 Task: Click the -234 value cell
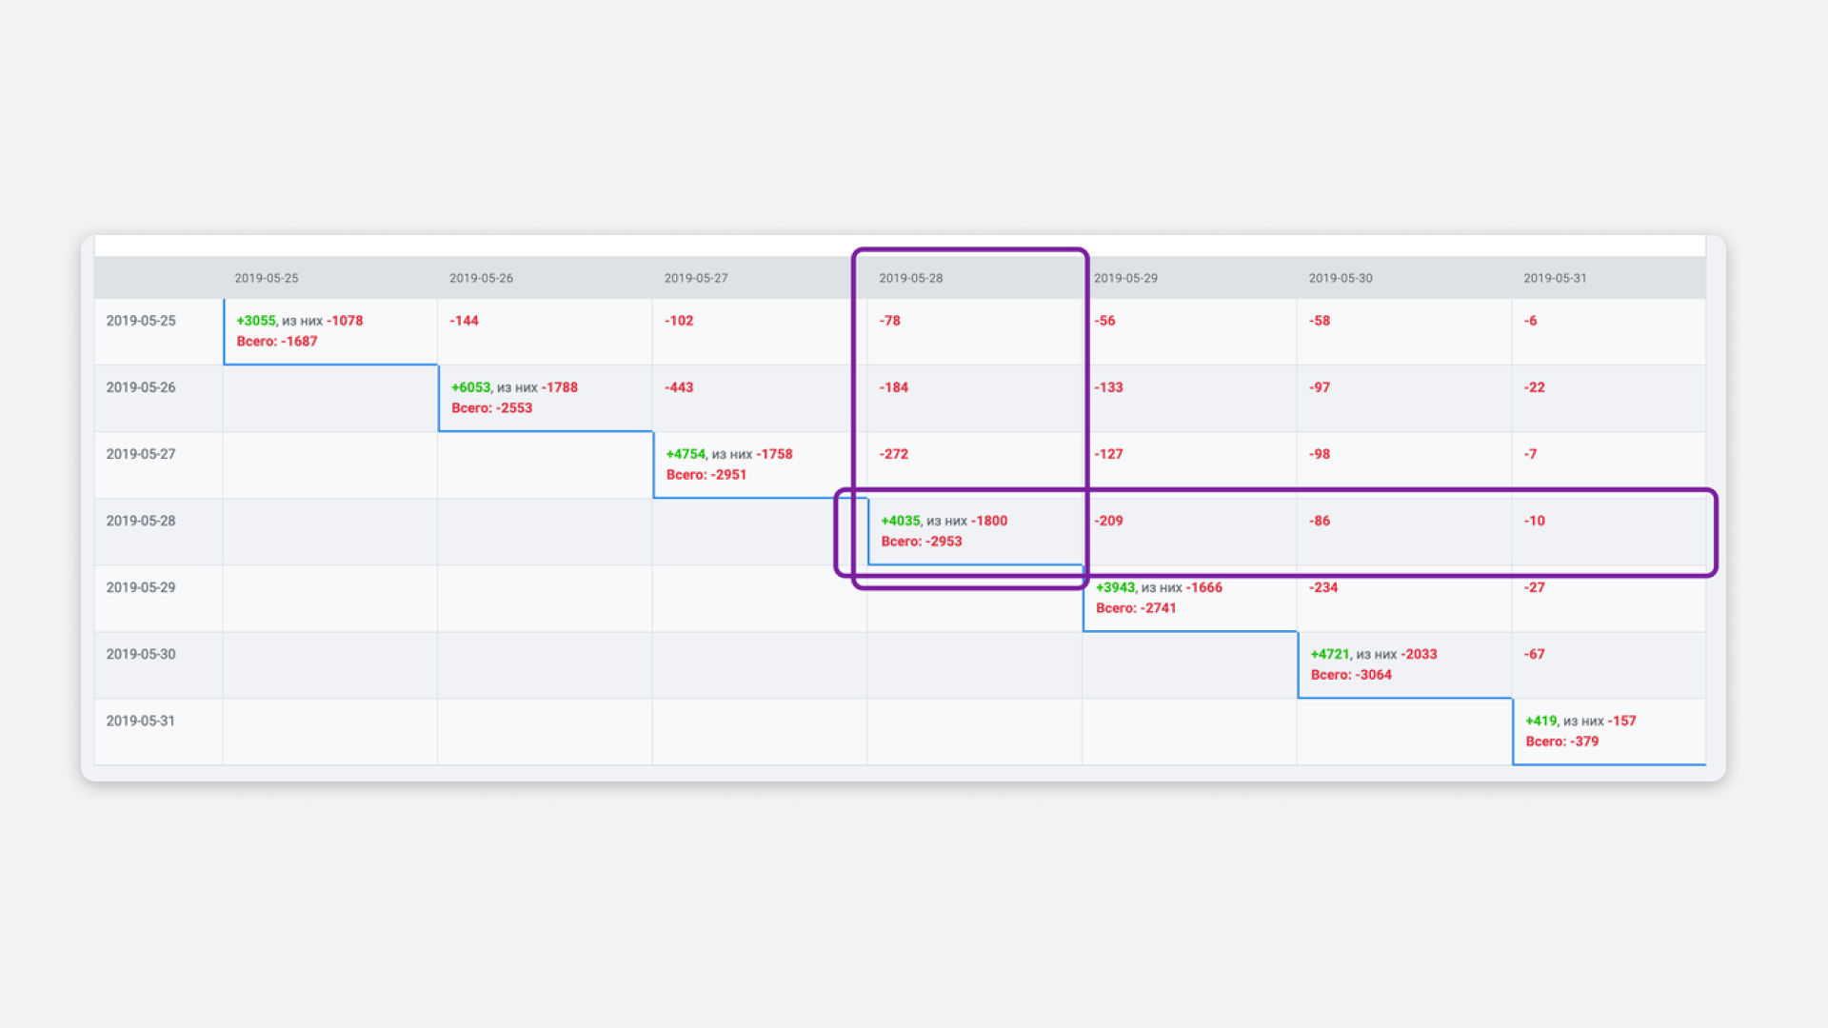1323,587
